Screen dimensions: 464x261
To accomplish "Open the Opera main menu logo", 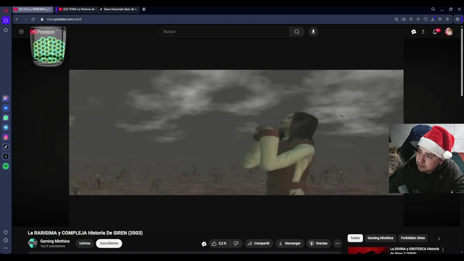I will point(6,11).
